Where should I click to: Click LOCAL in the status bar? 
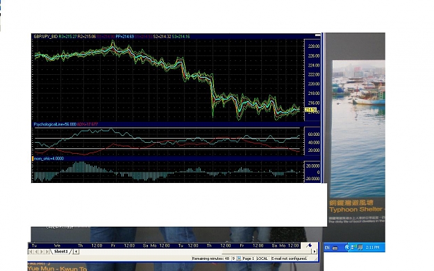pos(262,259)
